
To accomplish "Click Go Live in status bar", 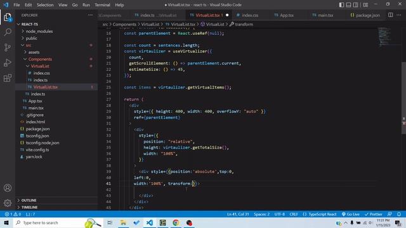I will (x=351, y=214).
